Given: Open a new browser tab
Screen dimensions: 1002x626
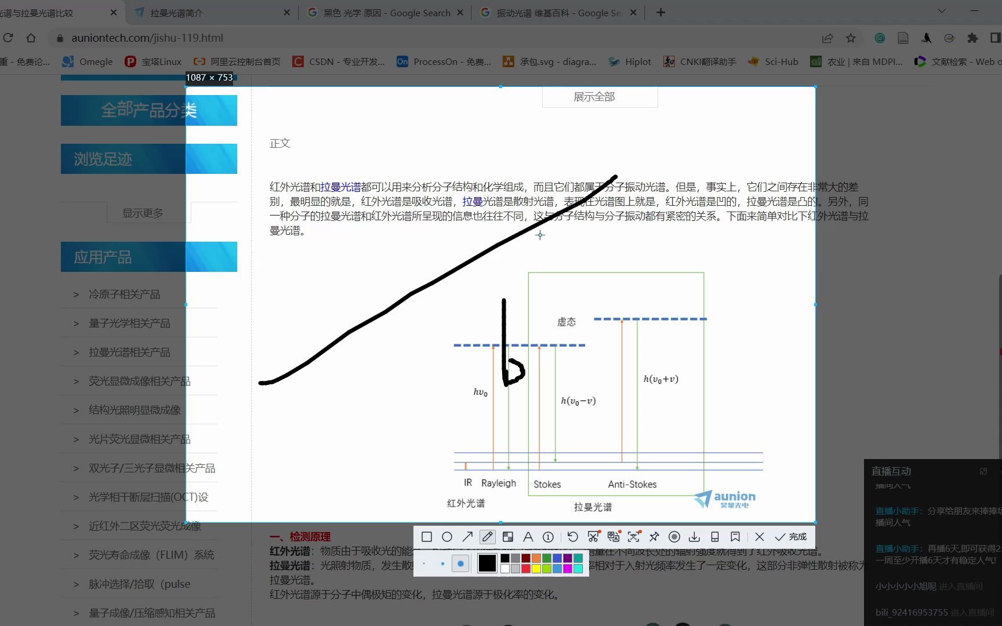Looking at the screenshot, I should point(661,13).
